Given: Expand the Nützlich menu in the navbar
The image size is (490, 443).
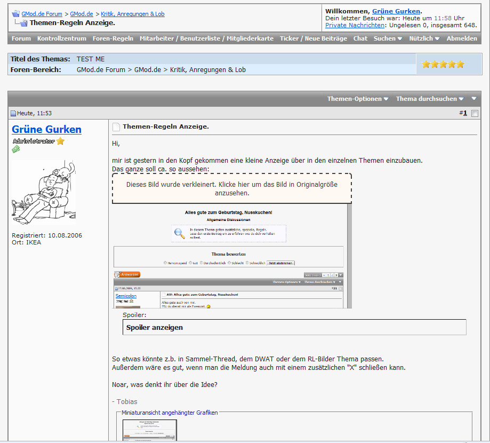Looking at the screenshot, I should coord(424,38).
